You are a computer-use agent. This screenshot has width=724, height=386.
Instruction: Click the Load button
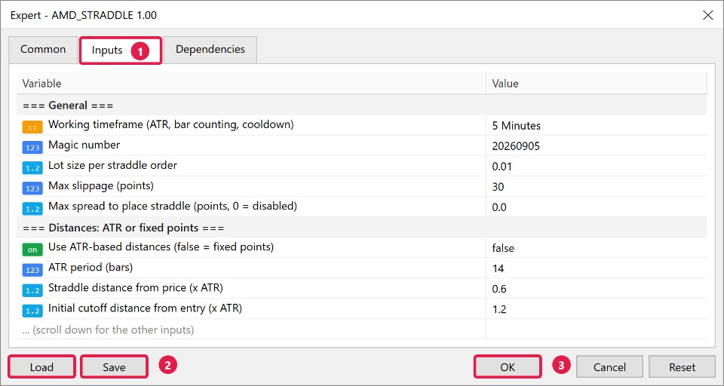41,367
